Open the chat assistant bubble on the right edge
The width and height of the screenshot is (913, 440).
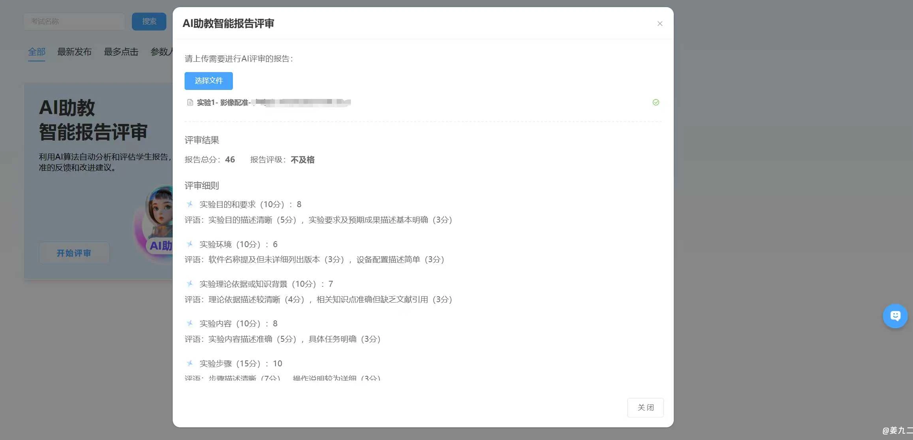tap(895, 316)
